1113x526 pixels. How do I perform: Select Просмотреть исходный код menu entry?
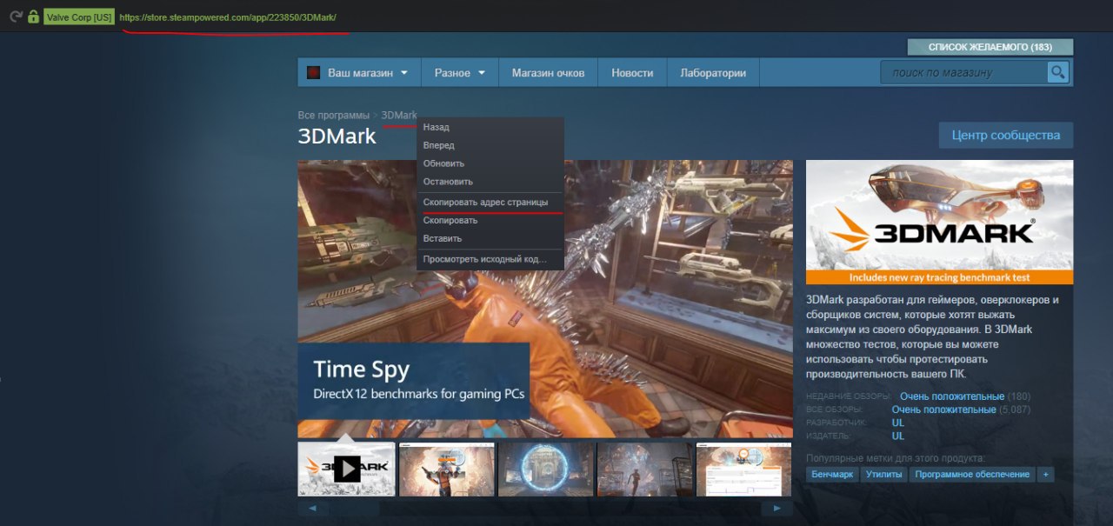pyautogui.click(x=490, y=259)
